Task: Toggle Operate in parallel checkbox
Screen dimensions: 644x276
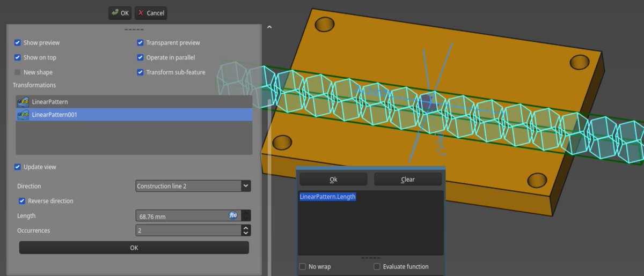Action: click(x=141, y=58)
